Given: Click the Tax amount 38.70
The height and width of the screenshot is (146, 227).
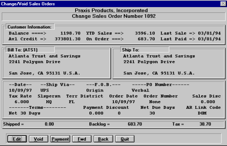Looking at the screenshot, I should coord(205,124).
